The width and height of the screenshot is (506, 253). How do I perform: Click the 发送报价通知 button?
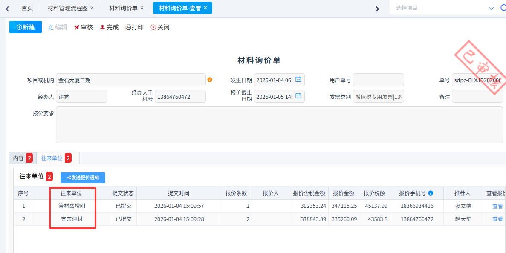83,178
